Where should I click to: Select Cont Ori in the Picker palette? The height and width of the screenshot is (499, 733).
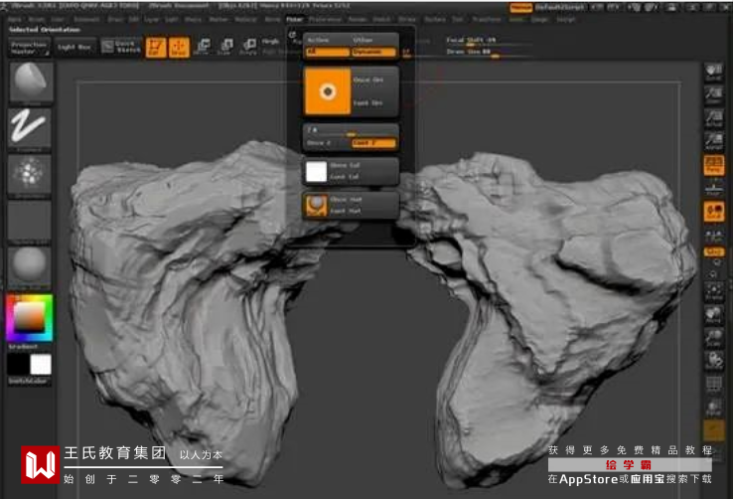368,102
